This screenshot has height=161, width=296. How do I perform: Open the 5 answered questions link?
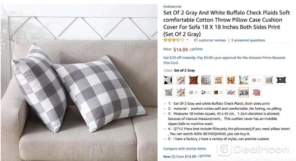click(248, 40)
